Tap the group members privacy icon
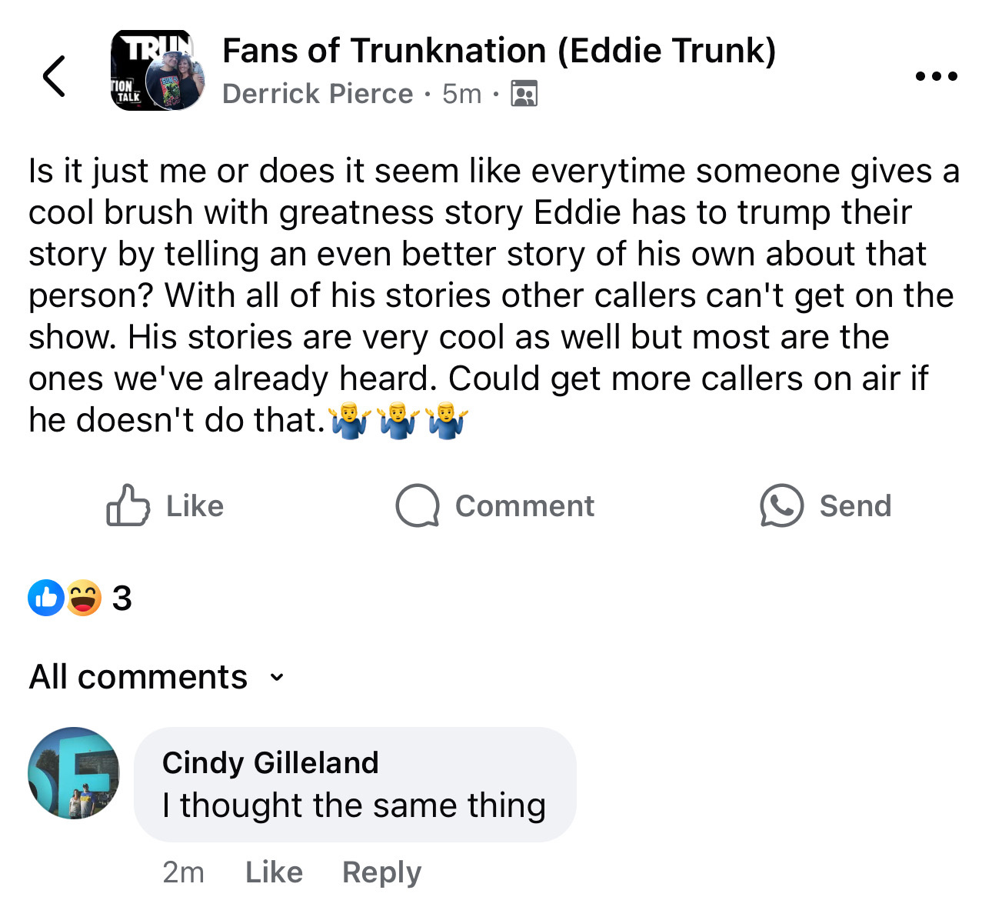Viewport: 992px width, 917px height. (524, 94)
